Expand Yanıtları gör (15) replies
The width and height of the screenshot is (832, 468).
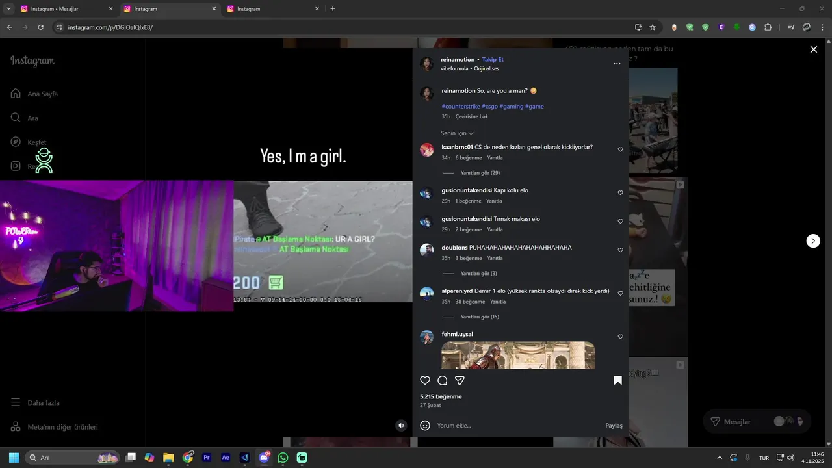pyautogui.click(x=480, y=317)
